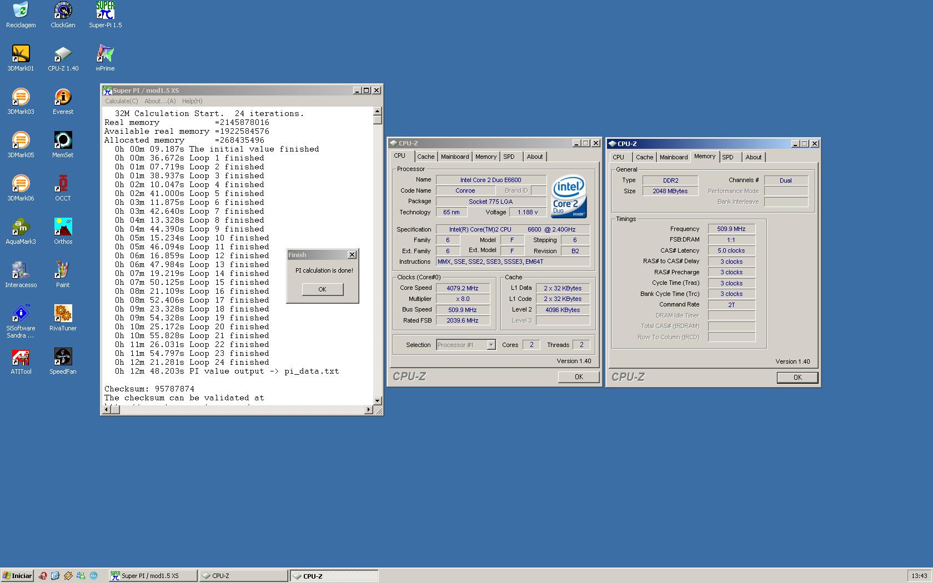Expand the Processor #1 selection dropdown
Viewport: 933px width, 583px height.
491,345
